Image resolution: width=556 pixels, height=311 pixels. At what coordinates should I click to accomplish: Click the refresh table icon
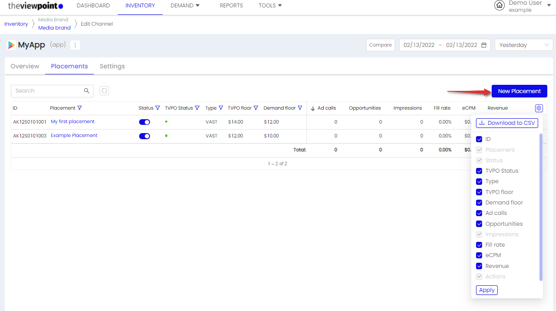point(104,90)
